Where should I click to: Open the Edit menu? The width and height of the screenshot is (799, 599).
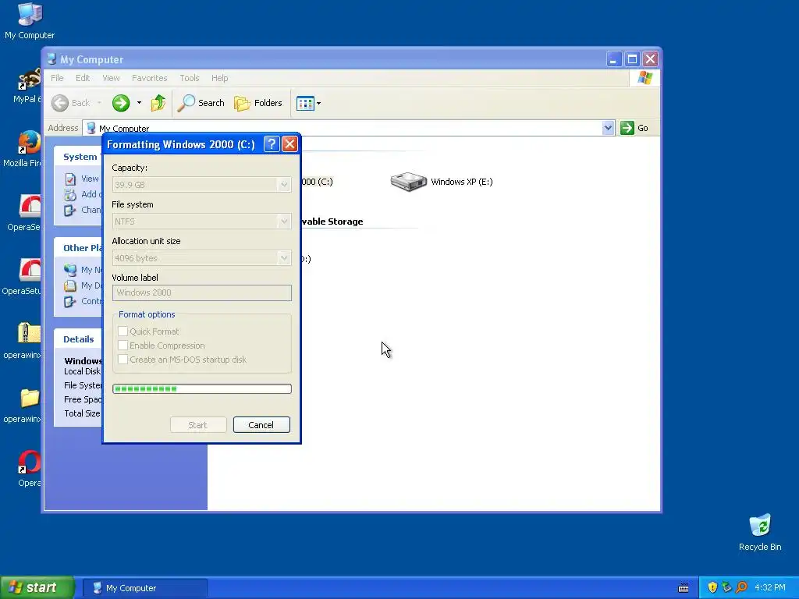click(x=83, y=78)
